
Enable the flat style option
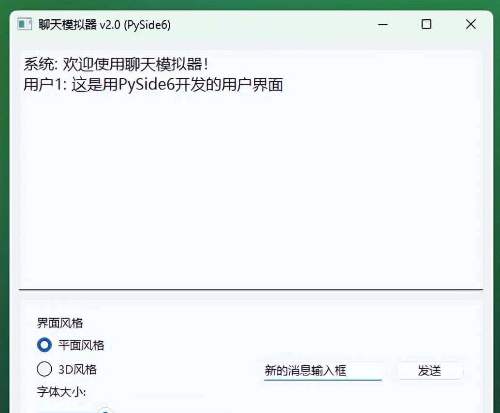[x=44, y=345]
